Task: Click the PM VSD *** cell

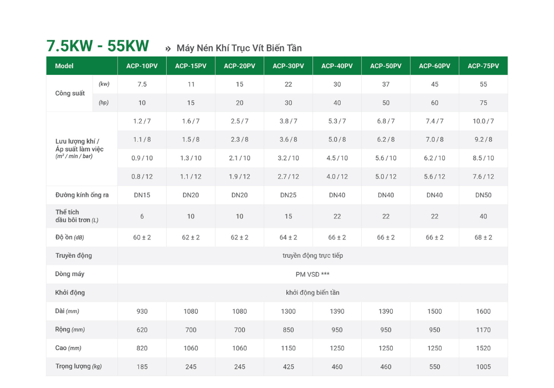Action: 312,274
